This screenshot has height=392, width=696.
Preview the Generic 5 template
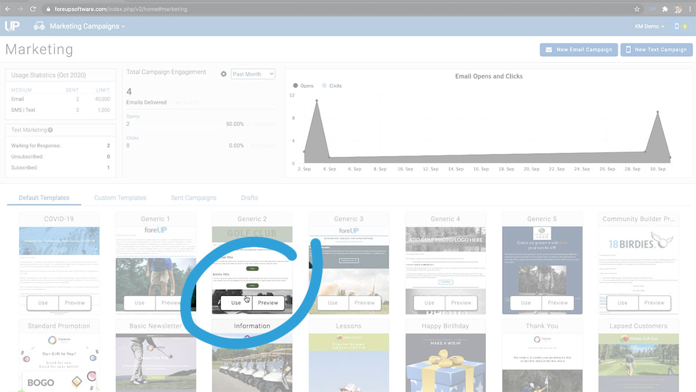558,303
